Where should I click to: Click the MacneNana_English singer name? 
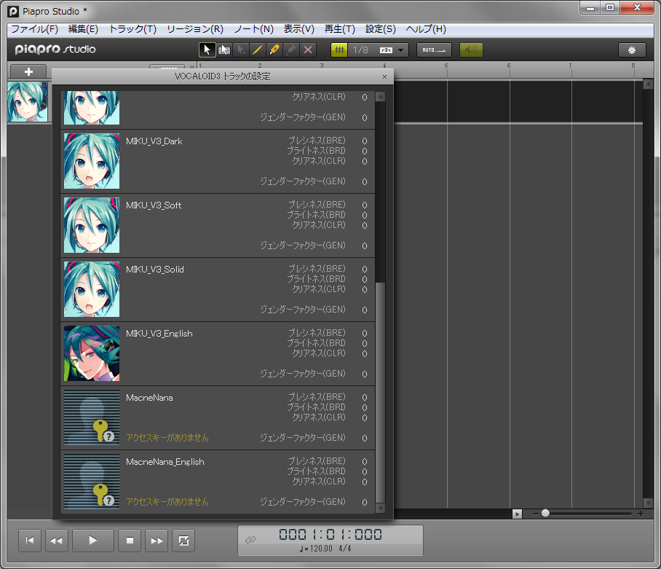[165, 462]
